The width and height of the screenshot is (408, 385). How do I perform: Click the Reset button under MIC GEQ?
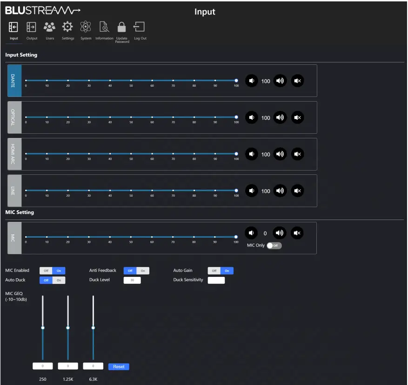[x=119, y=367]
